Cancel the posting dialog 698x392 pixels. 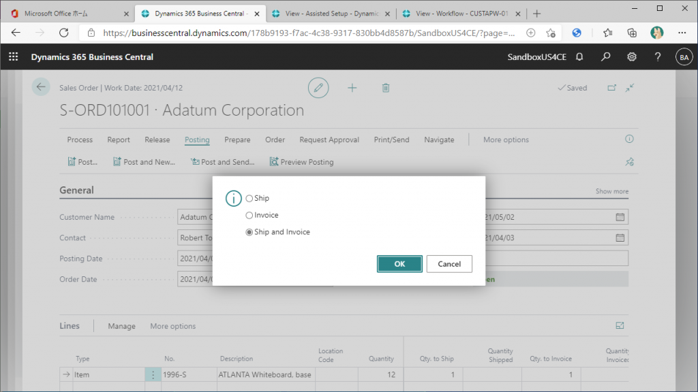pos(449,264)
